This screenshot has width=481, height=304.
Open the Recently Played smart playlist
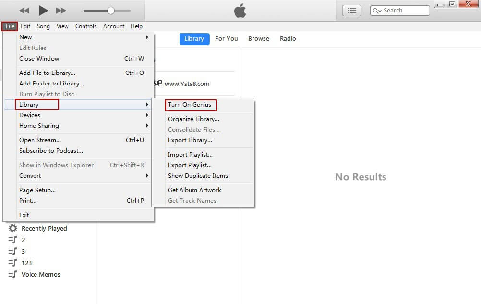44,229
